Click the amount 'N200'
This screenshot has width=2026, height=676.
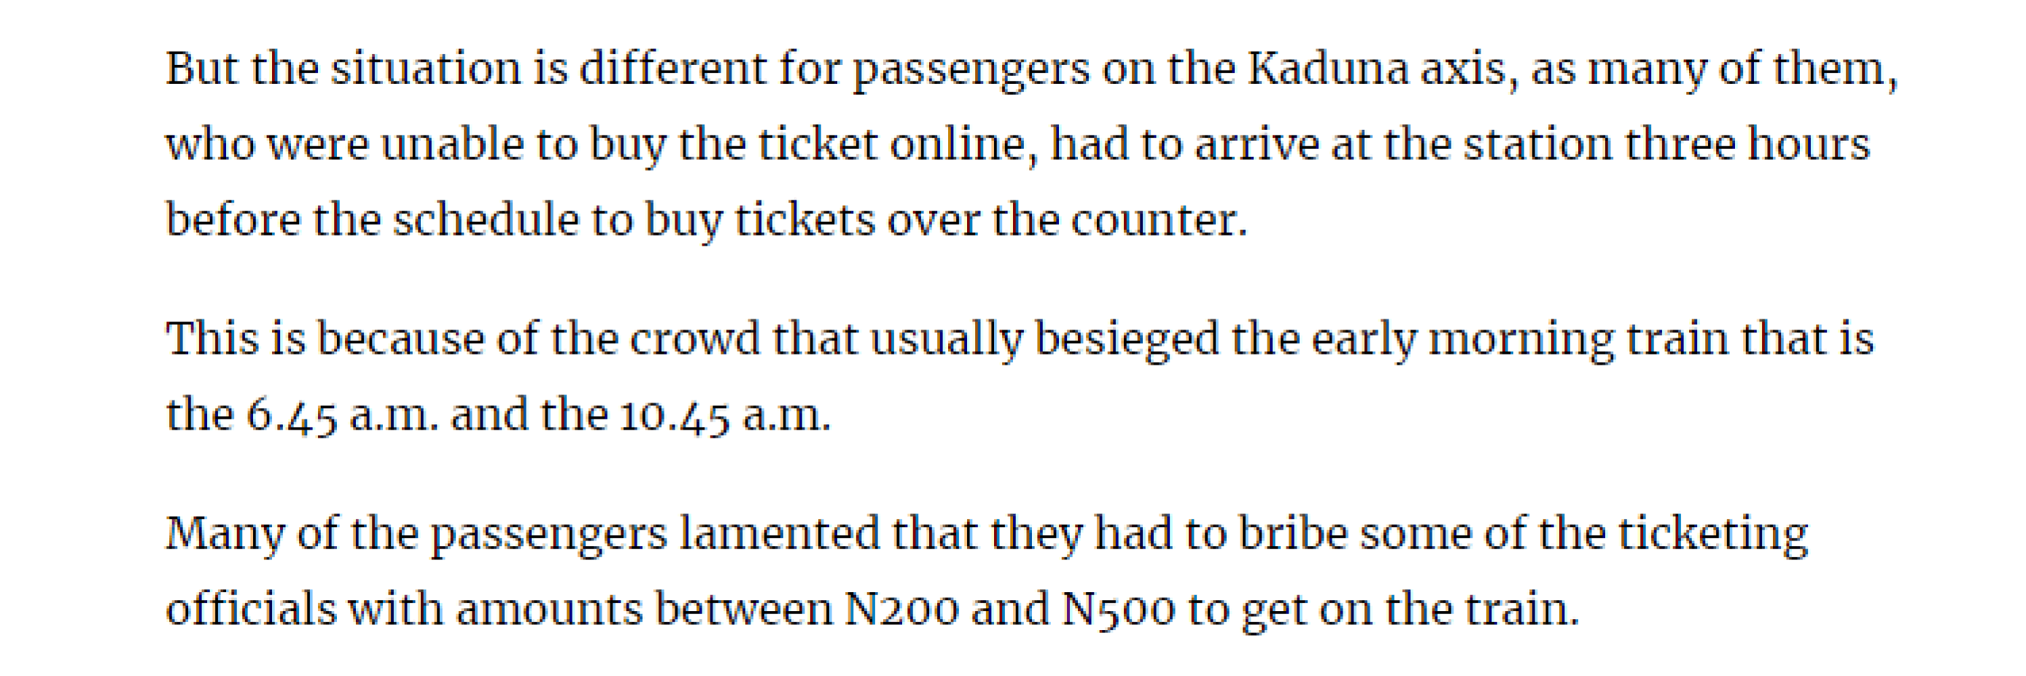[x=901, y=609]
